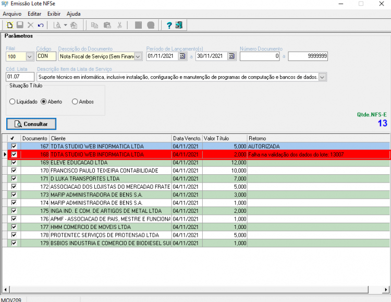The height and width of the screenshot is (302, 391).
Task: Click the Delete X toolbar icon
Action: [30, 25]
